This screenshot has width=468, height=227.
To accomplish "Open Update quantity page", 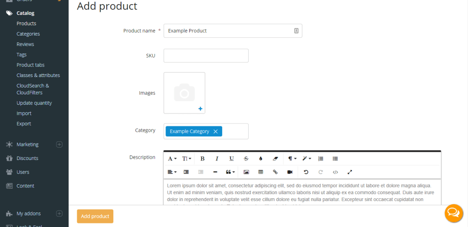I will pyautogui.click(x=34, y=103).
